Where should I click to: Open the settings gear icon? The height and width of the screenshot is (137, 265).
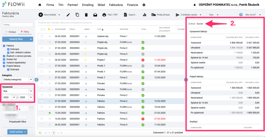[x=144, y=5]
